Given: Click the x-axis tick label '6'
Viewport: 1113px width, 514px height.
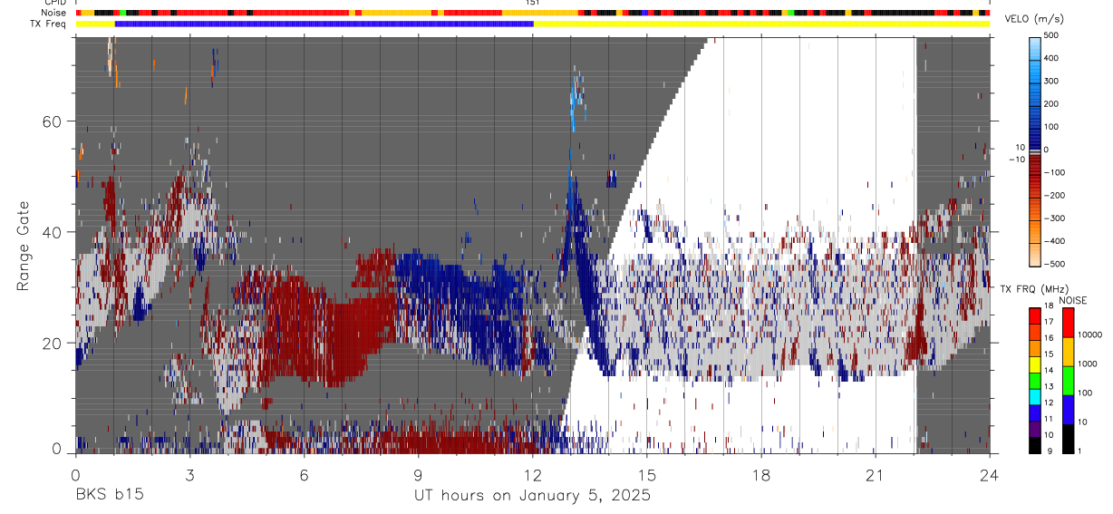Looking at the screenshot, I should 304,475.
